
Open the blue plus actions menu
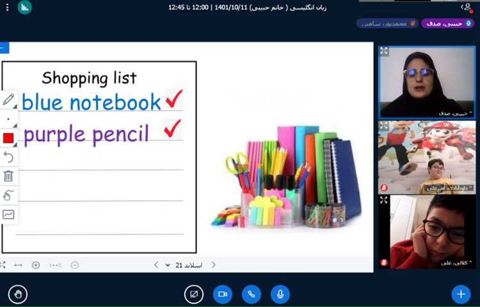pyautogui.click(x=460, y=294)
